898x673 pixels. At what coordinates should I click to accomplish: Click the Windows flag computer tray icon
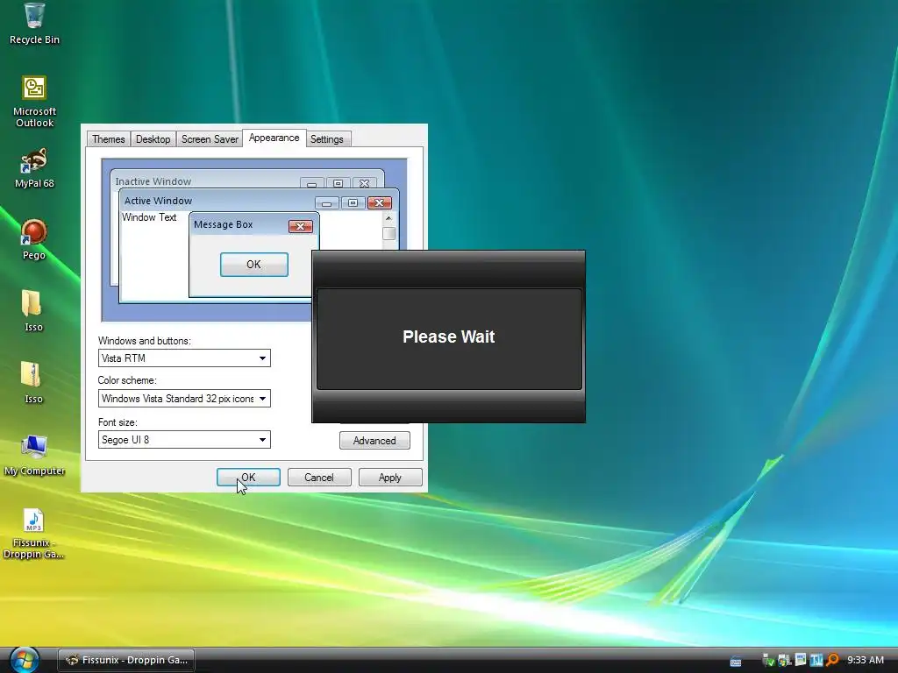[784, 661]
